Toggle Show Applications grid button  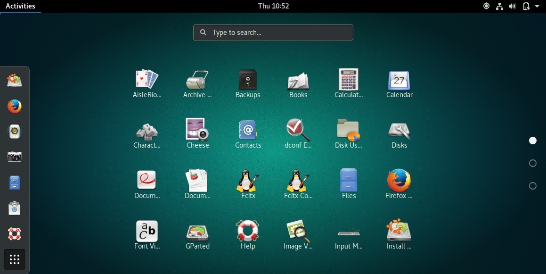coord(15,259)
